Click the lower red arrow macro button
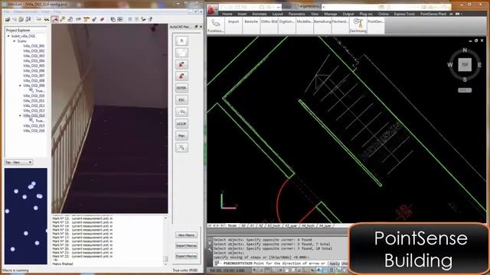490x275 pixels. [181, 76]
